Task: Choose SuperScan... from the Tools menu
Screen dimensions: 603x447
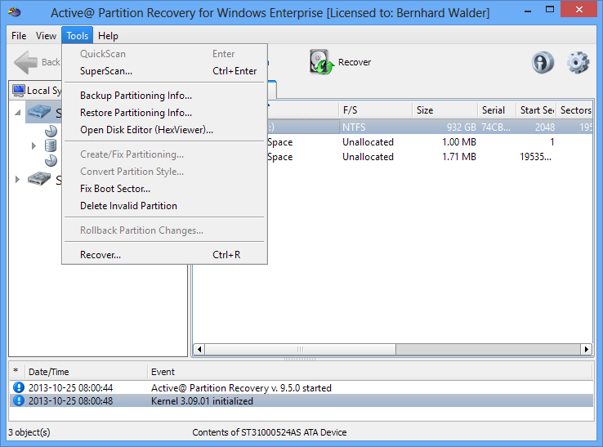Action: click(164, 71)
